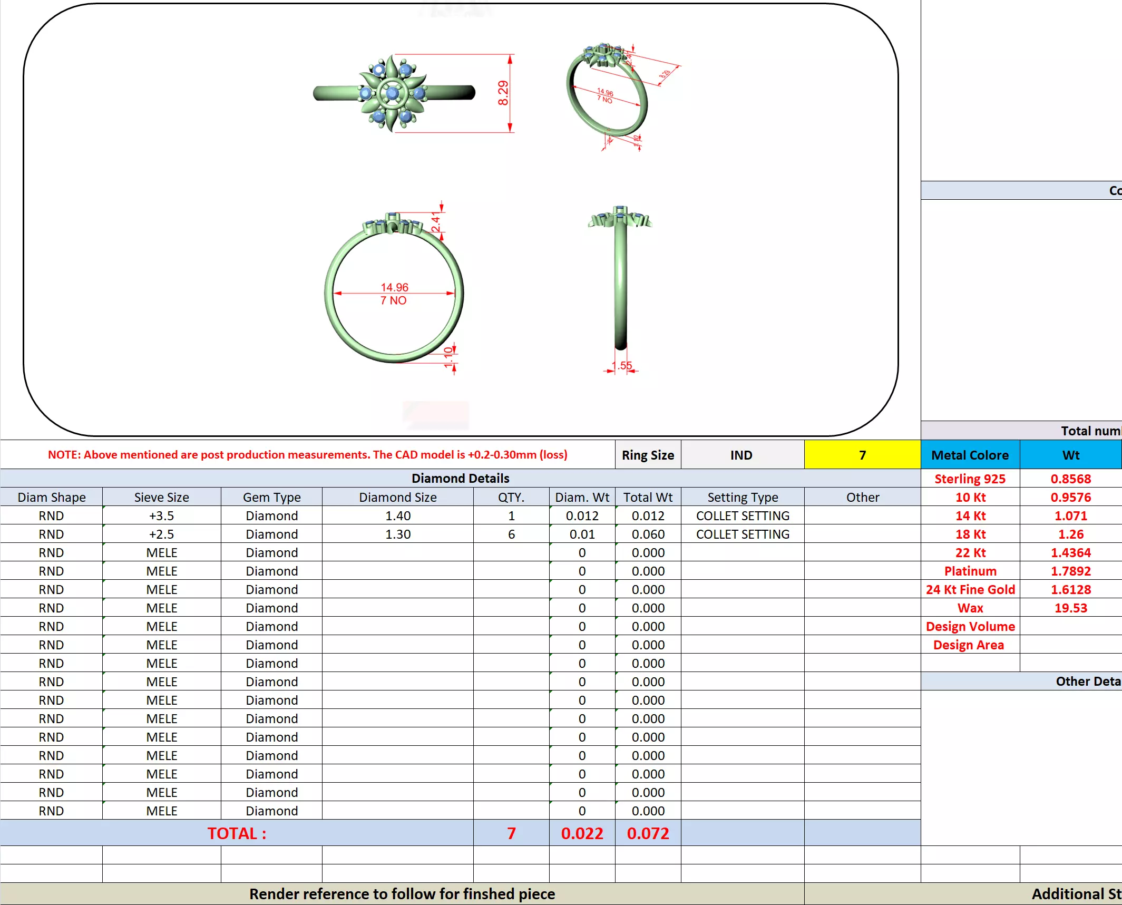Click the Platinum weight 1.7892 cell
The height and width of the screenshot is (905, 1122).
click(1070, 571)
